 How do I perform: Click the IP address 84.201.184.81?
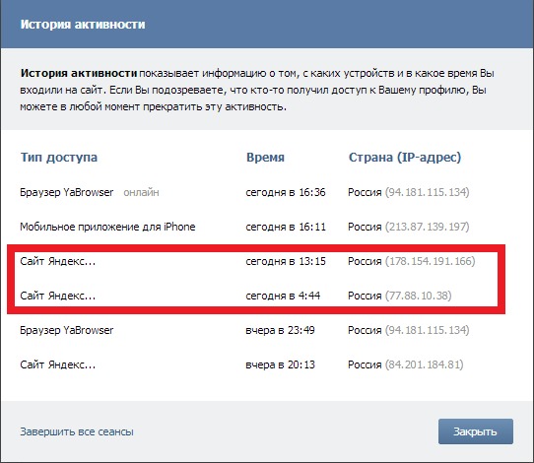coord(425,364)
